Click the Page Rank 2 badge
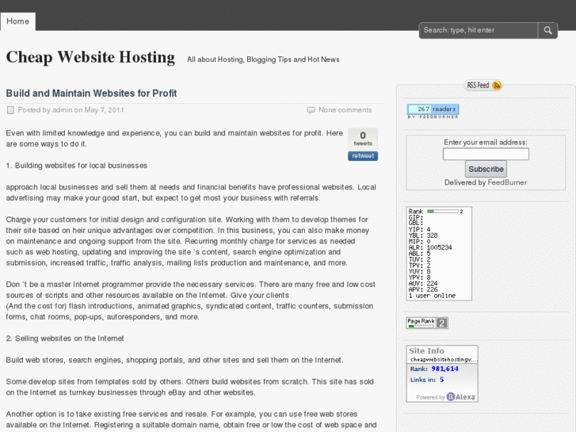 pyautogui.click(x=427, y=323)
